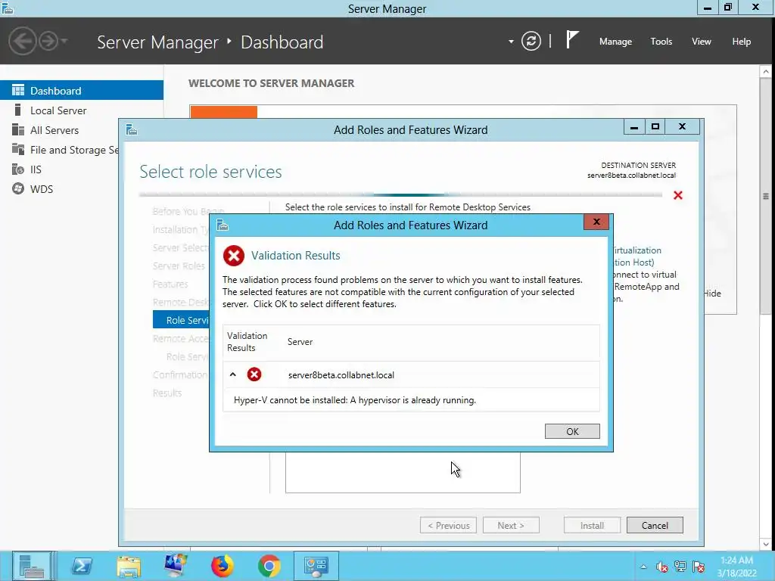The image size is (775, 581).
Task: Click the red X next to the wizard progress bar
Action: click(677, 195)
